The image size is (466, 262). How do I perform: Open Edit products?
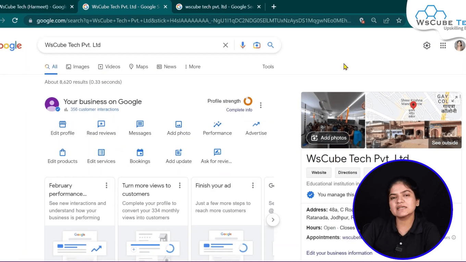[62, 156]
